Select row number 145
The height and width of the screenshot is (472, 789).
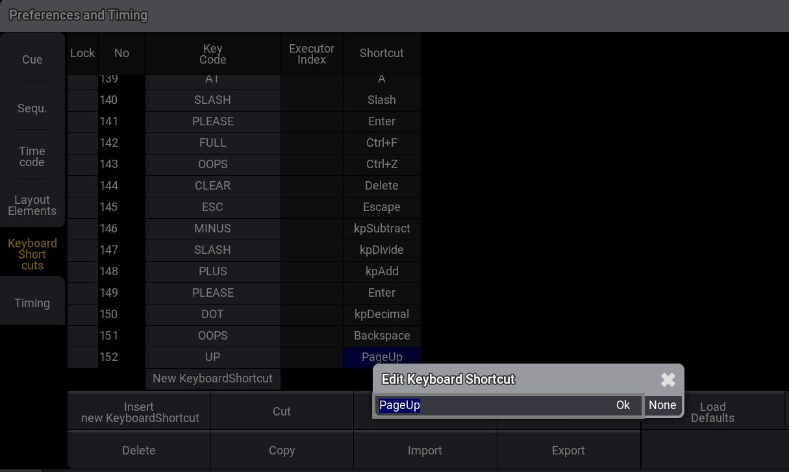pos(121,207)
